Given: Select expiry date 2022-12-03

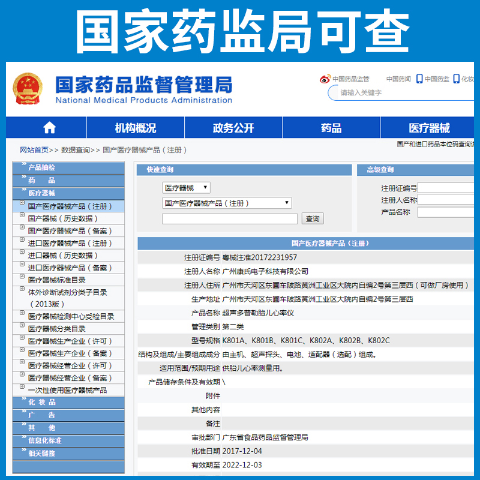Looking at the screenshot, I should pos(242,465).
